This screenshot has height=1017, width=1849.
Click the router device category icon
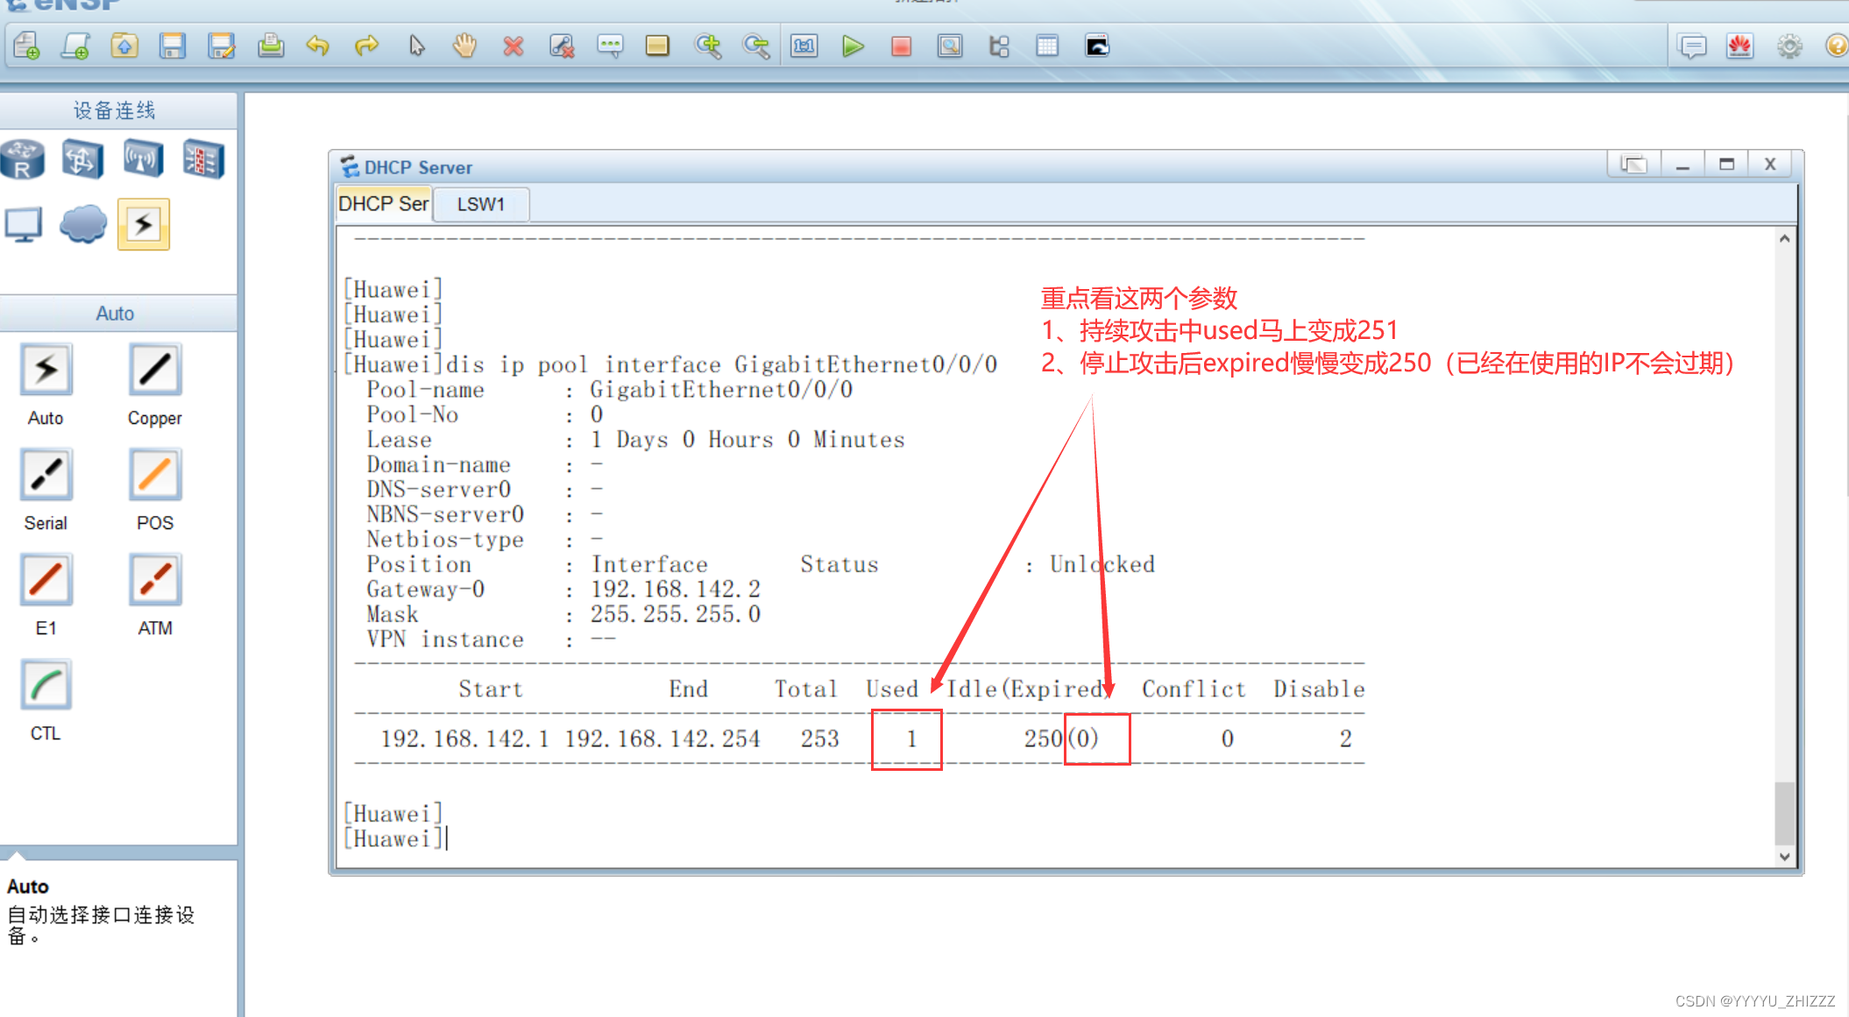click(x=23, y=159)
